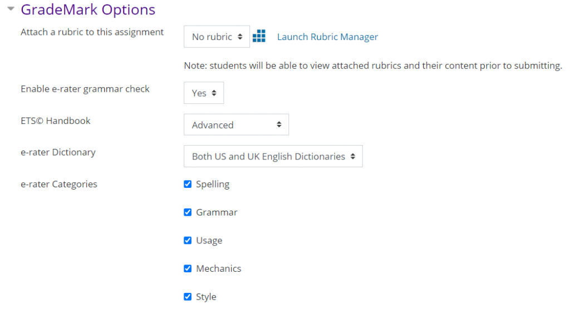This screenshot has height=314, width=570.
Task: Click the 'e-rater Dictionary' field label
Action: tap(58, 152)
